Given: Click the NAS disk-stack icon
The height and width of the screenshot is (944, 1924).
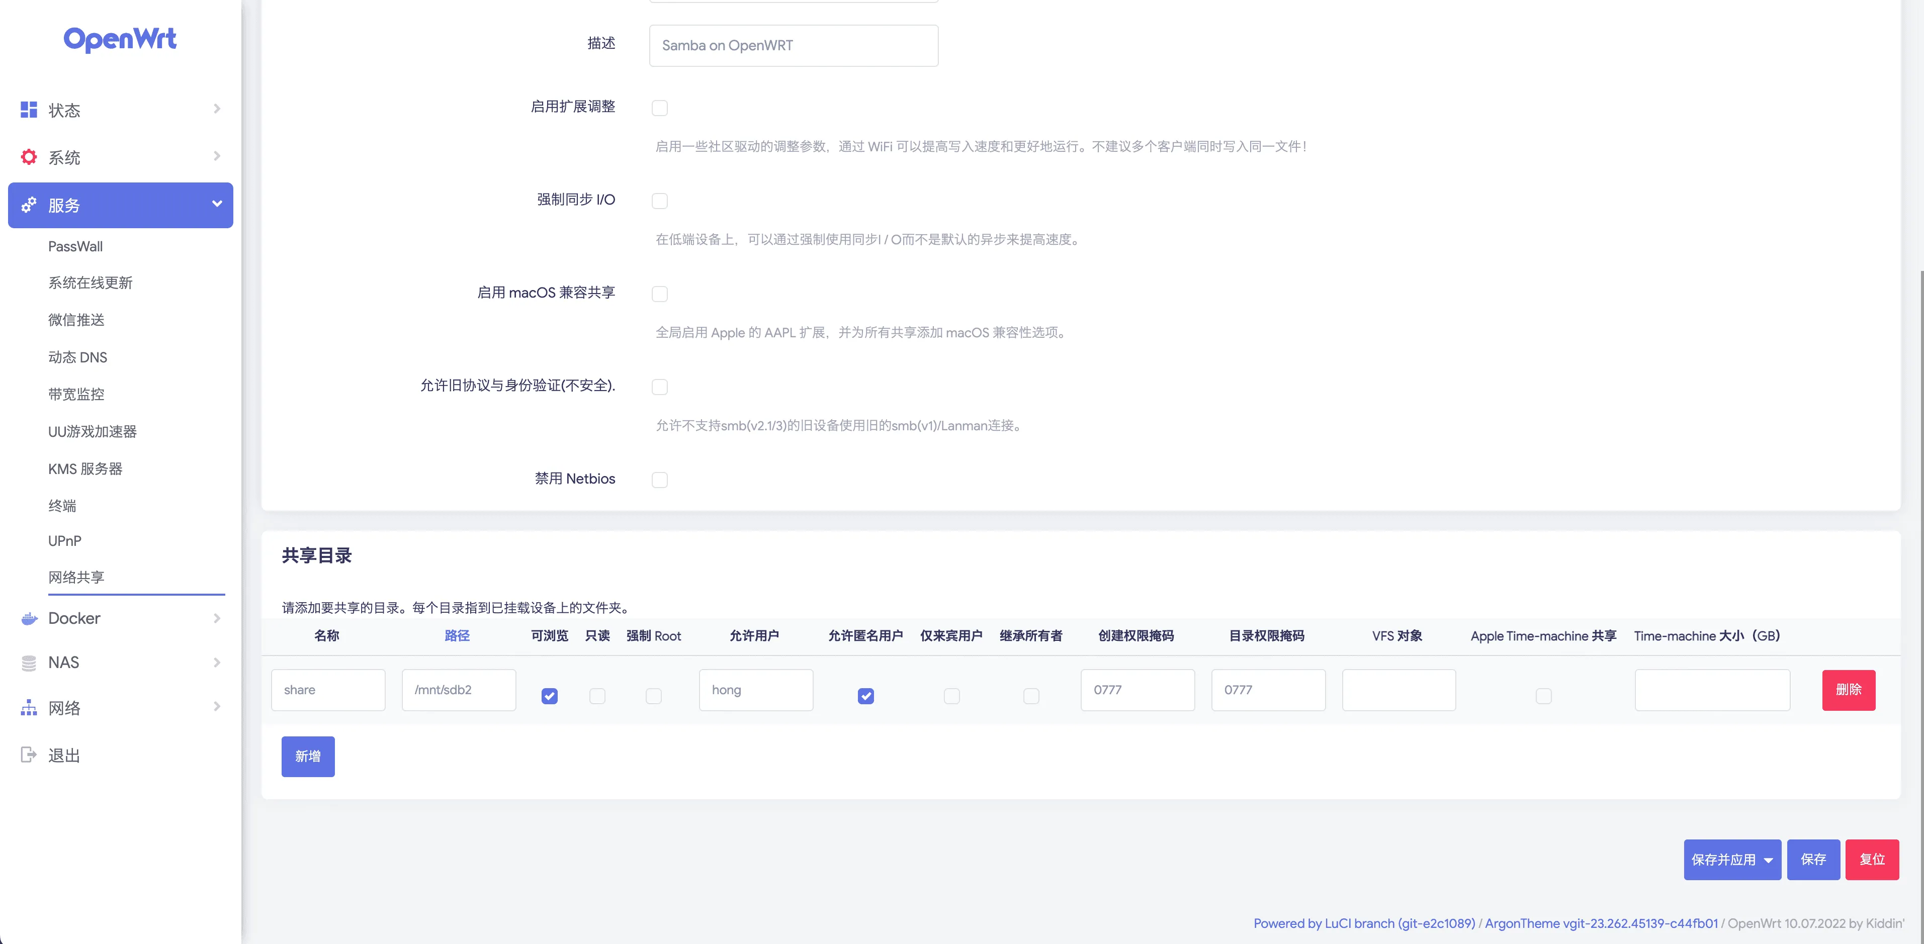Looking at the screenshot, I should (x=28, y=663).
